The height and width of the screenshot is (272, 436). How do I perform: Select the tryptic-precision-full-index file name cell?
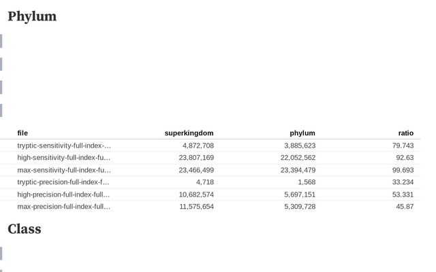pos(64,182)
